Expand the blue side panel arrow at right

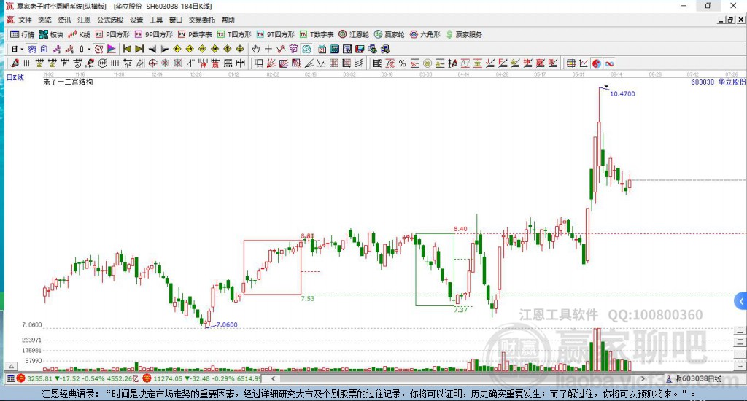pos(741,301)
